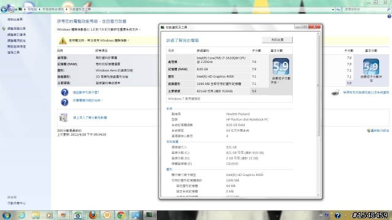Open HP application icon on taskbar
This screenshot has height=220, width=392.
[78, 215]
